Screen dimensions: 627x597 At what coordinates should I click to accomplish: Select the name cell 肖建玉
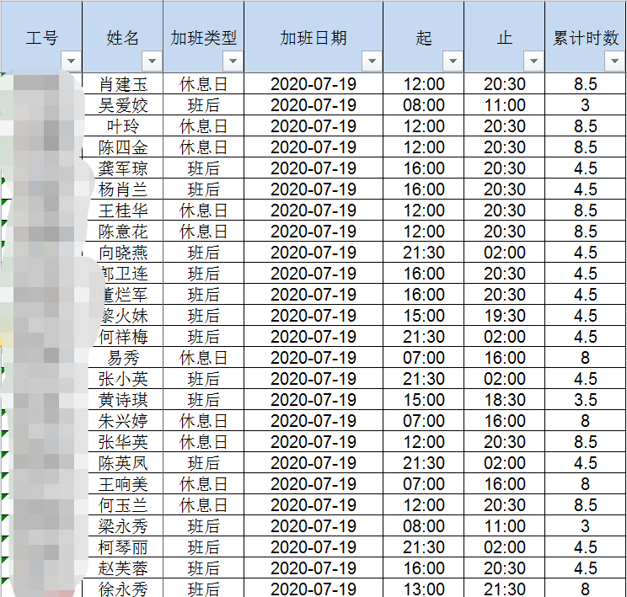[x=123, y=84]
